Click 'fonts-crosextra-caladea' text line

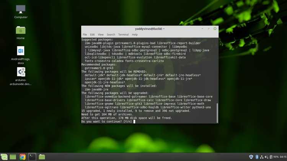pyautogui.click(x=124, y=61)
